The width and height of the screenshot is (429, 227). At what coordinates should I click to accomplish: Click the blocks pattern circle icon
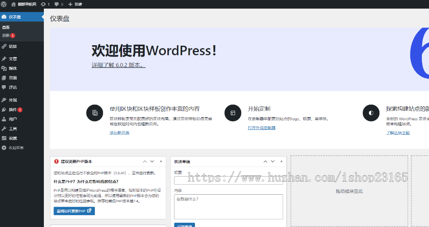[95, 113]
